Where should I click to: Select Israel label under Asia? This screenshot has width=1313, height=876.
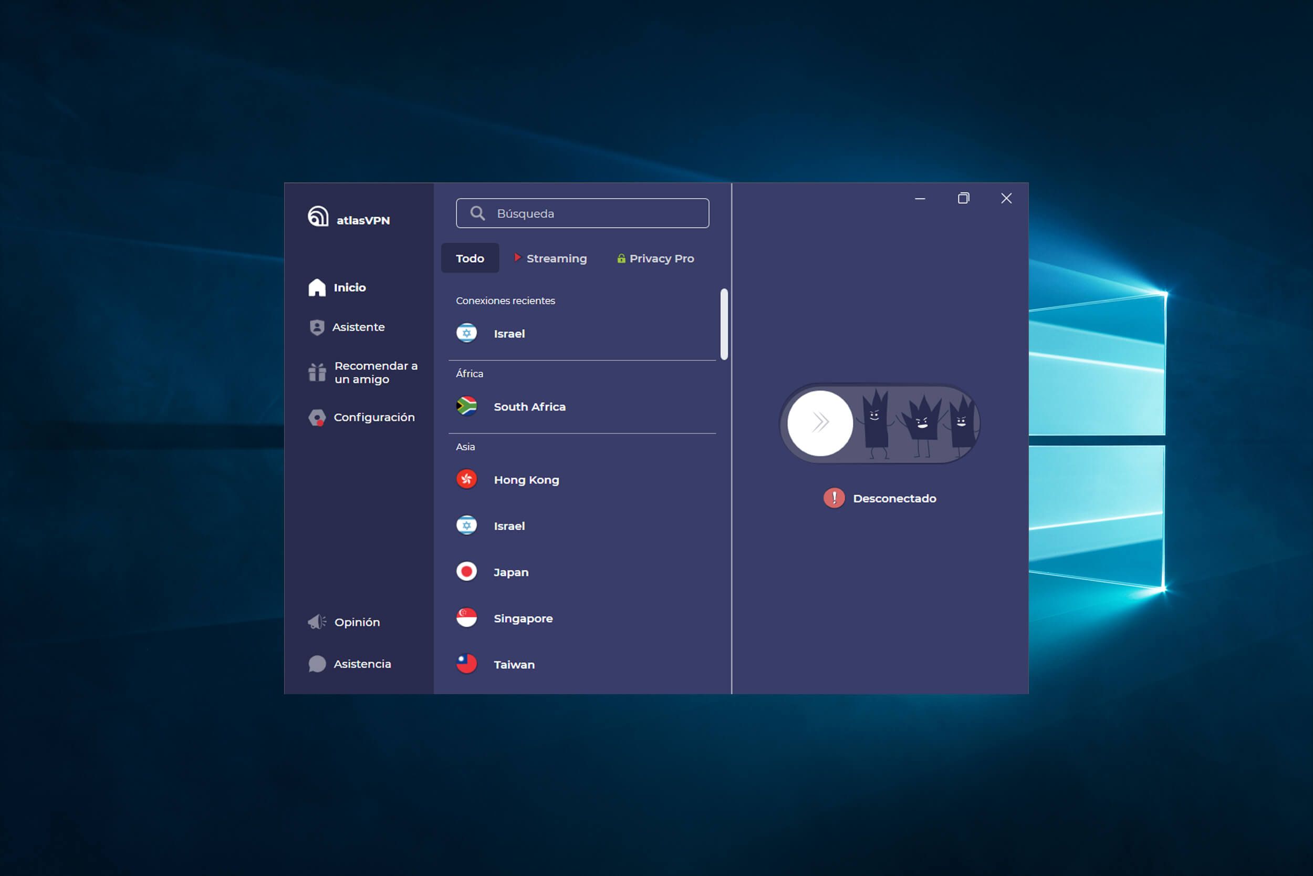[509, 525]
